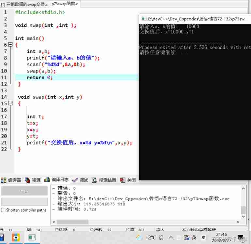Switch input language via 英 indicator

point(194,237)
